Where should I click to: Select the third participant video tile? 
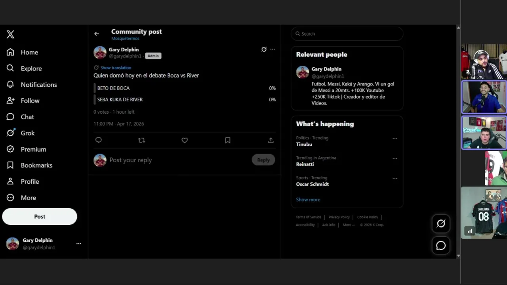[484, 133]
